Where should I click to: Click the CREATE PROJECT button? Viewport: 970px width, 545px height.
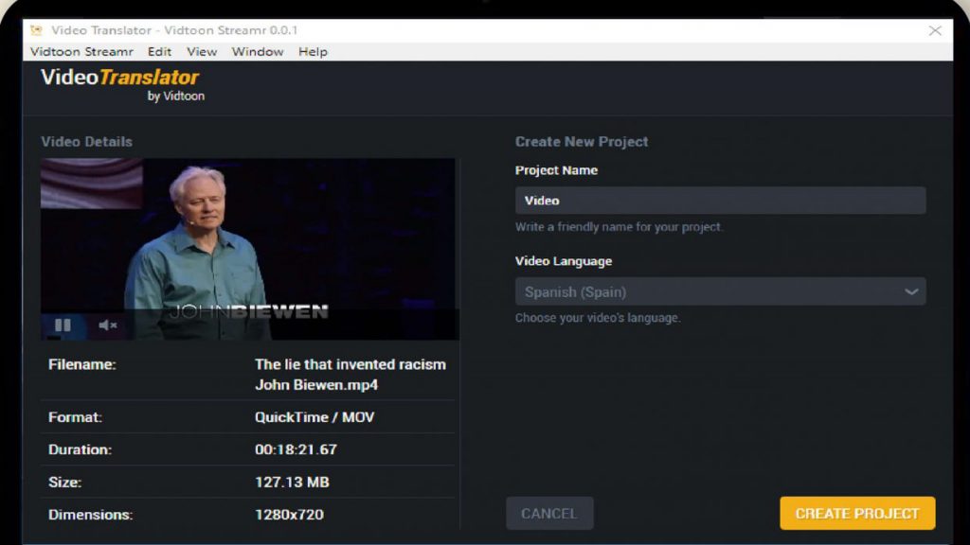(x=857, y=514)
